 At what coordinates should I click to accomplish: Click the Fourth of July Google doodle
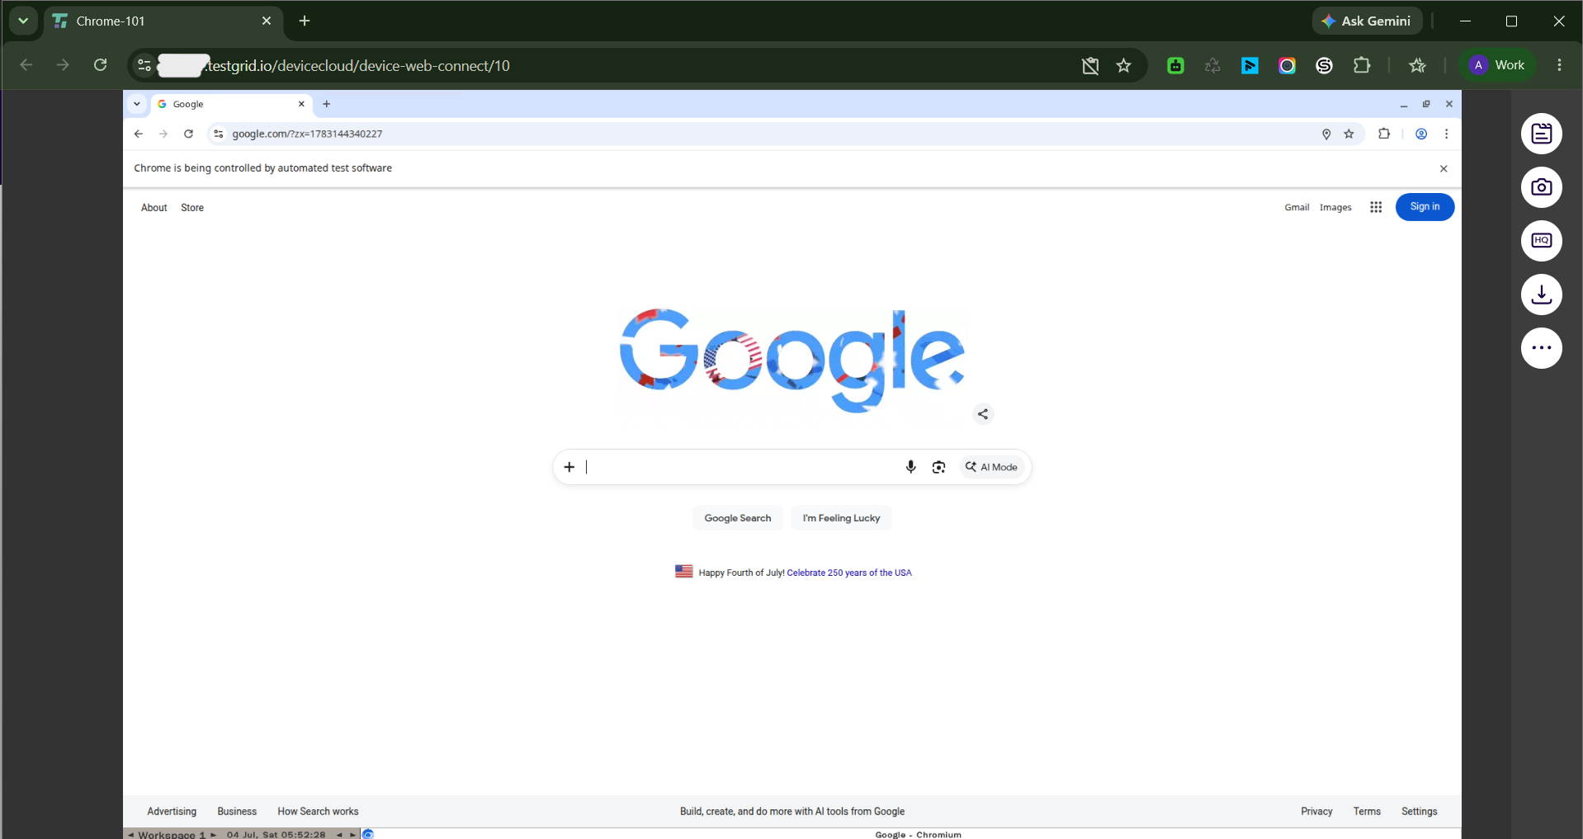[x=792, y=360]
